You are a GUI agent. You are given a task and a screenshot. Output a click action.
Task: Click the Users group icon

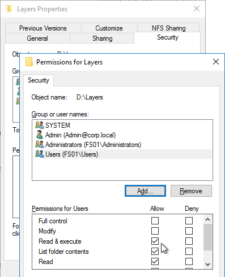coord(40,154)
